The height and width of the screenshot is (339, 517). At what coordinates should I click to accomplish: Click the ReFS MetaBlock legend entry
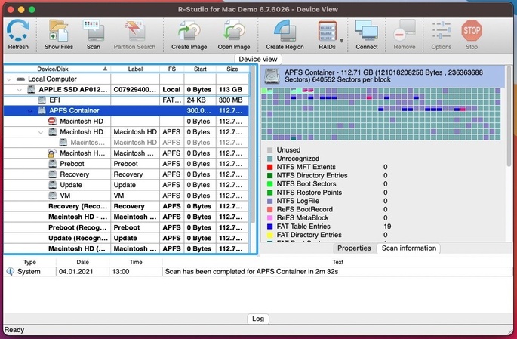(303, 217)
